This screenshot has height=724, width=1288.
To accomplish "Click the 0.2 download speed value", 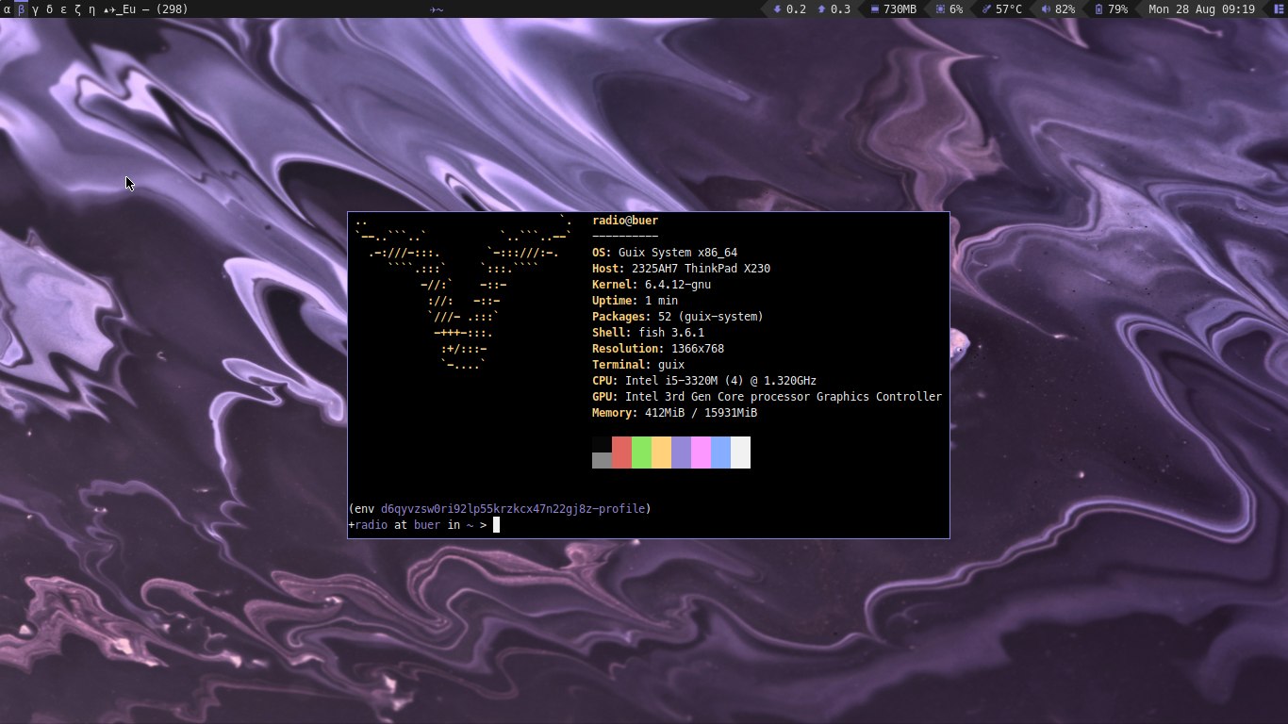I will [796, 9].
